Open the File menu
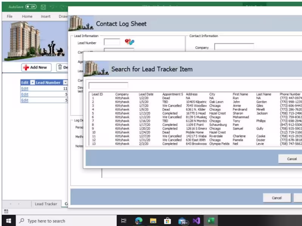302x226 pixels. (9, 17)
